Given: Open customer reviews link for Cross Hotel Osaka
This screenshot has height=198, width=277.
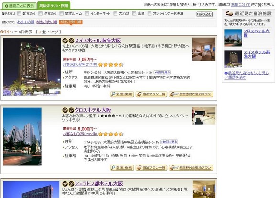Looking at the screenshot, I should coord(80,134).
